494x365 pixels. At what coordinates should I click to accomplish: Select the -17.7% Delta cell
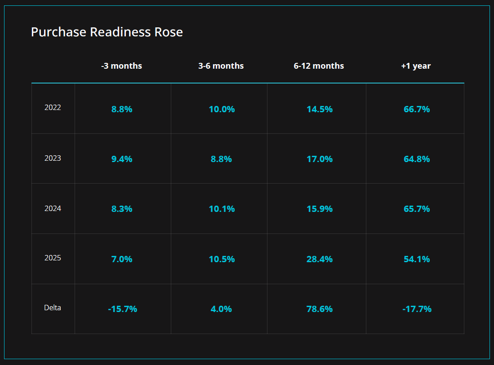click(417, 309)
